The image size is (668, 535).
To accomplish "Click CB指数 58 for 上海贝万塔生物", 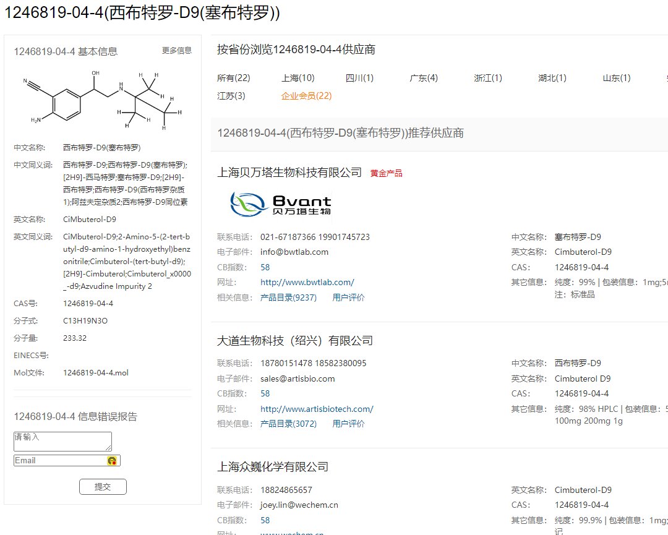I will pyautogui.click(x=265, y=267).
